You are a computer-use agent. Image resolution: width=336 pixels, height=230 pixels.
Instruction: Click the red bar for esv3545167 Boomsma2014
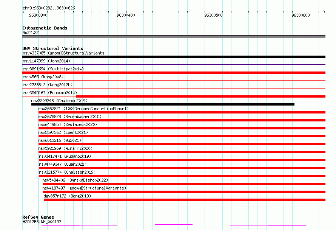pos(200,96)
